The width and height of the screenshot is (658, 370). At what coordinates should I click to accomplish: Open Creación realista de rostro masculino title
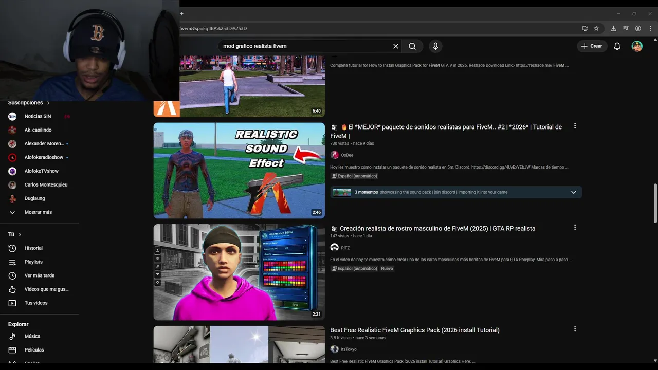pyautogui.click(x=437, y=228)
